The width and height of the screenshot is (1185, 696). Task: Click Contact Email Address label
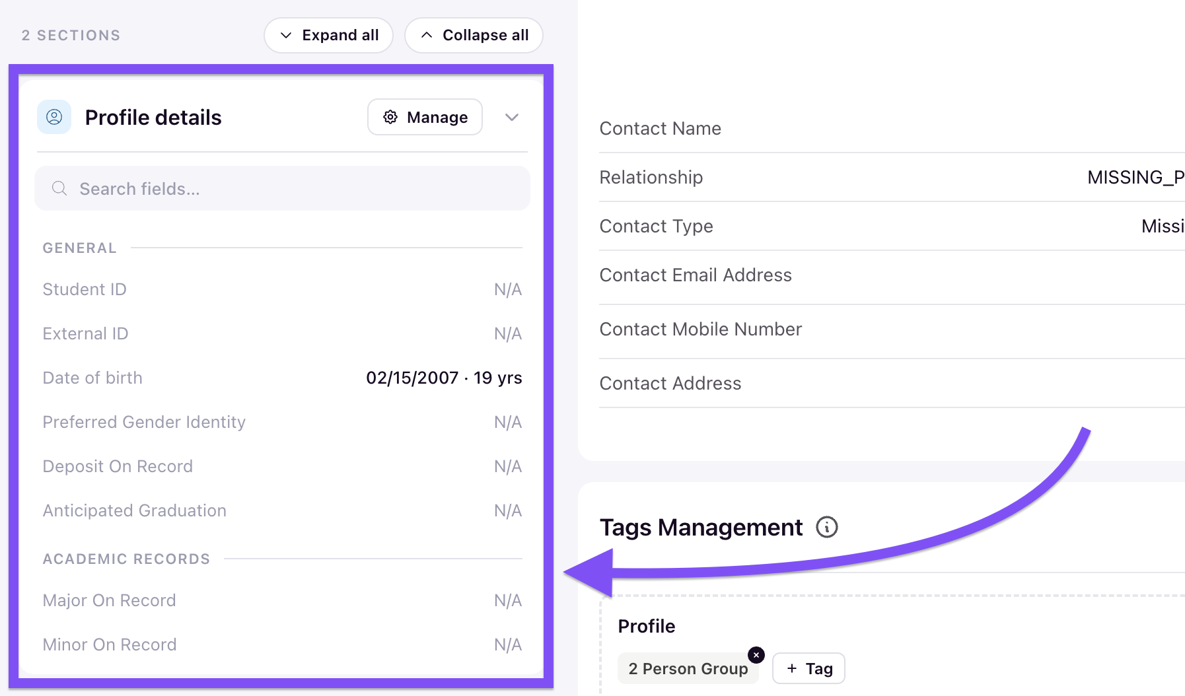click(696, 275)
